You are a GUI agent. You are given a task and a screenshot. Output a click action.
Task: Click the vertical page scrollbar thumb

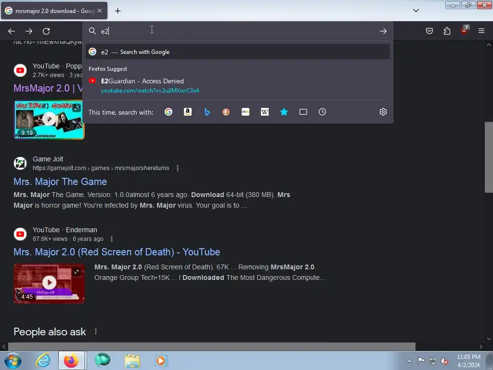click(x=489, y=157)
